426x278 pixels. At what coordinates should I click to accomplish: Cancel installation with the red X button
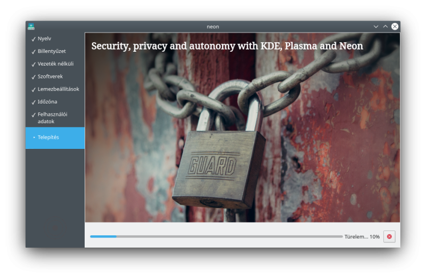(x=389, y=236)
